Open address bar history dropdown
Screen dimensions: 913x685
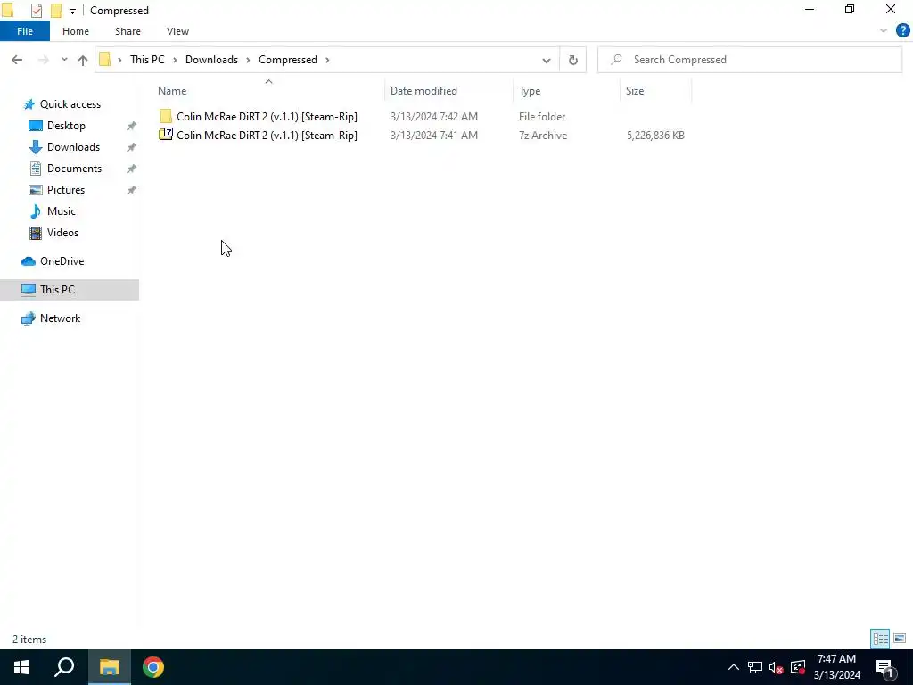[547, 60]
